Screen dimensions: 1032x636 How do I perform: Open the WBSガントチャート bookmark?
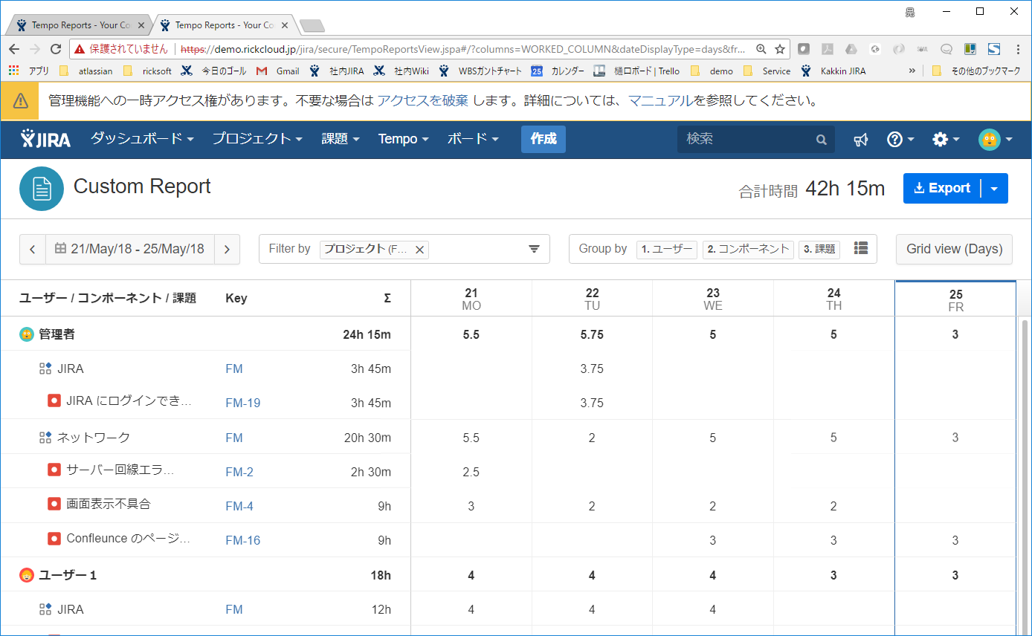(x=480, y=71)
